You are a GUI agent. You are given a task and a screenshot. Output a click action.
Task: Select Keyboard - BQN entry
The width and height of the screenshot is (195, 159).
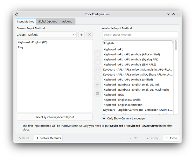click(138, 95)
